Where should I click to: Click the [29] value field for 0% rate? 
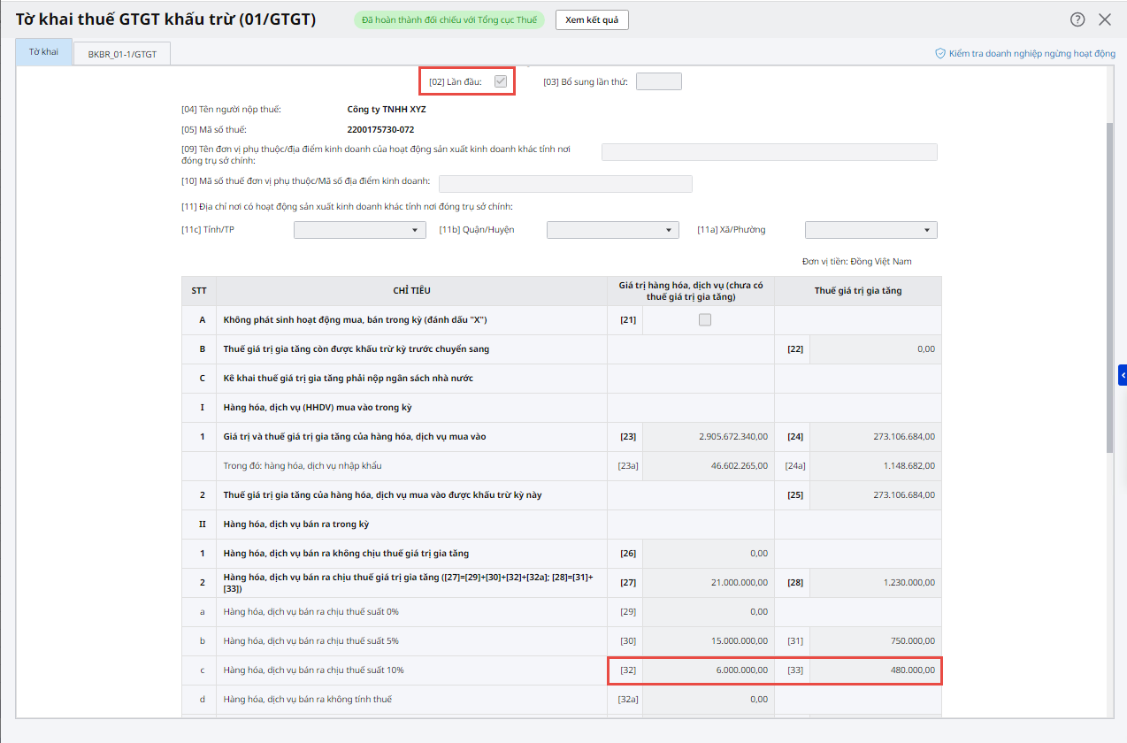click(x=709, y=612)
